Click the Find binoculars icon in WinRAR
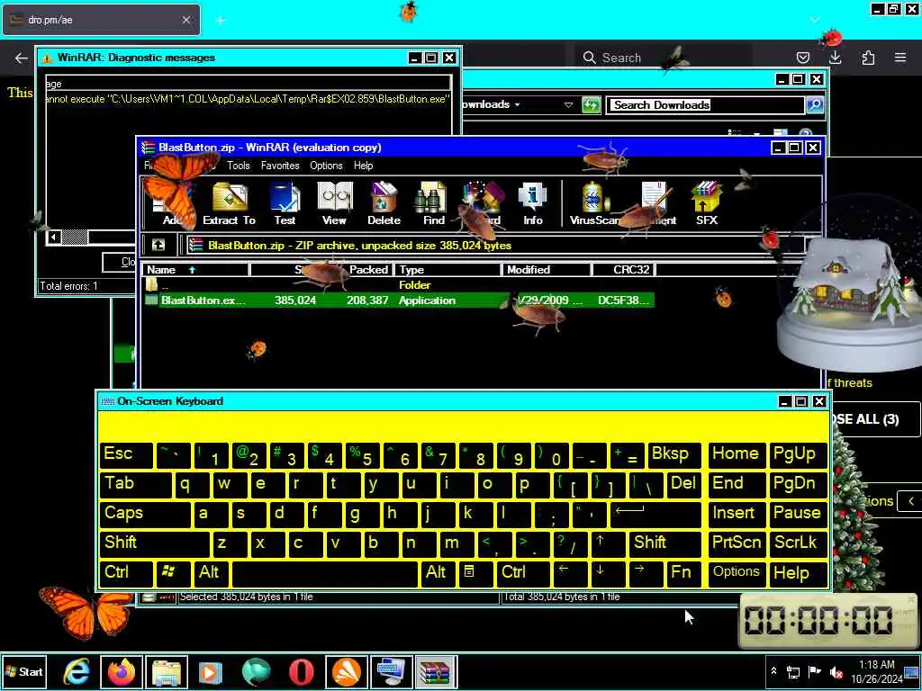The image size is (922, 691). click(433, 203)
